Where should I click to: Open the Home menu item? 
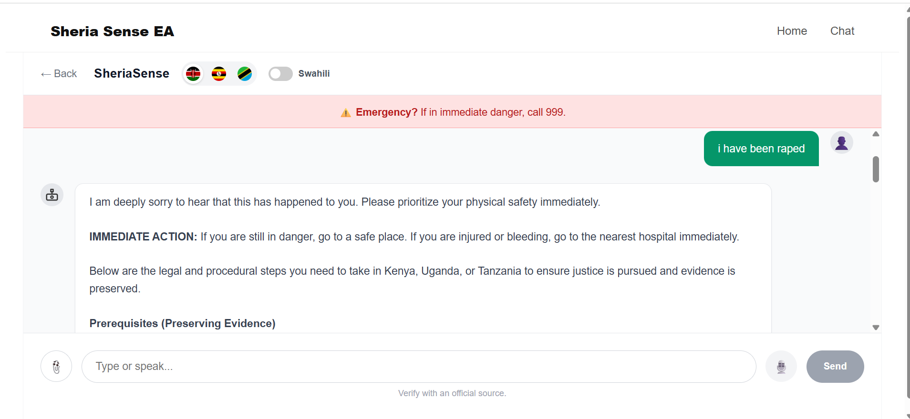[792, 31]
